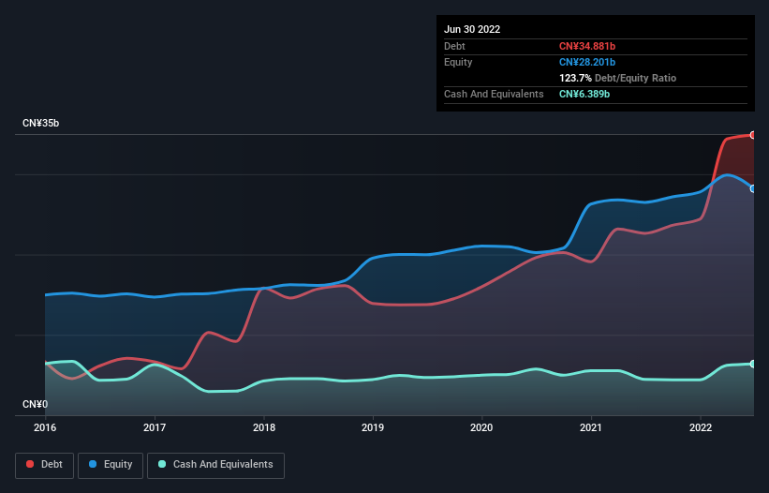The width and height of the screenshot is (769, 493).
Task: Click the CN¥6.389b cash value
Action: pyautogui.click(x=584, y=94)
